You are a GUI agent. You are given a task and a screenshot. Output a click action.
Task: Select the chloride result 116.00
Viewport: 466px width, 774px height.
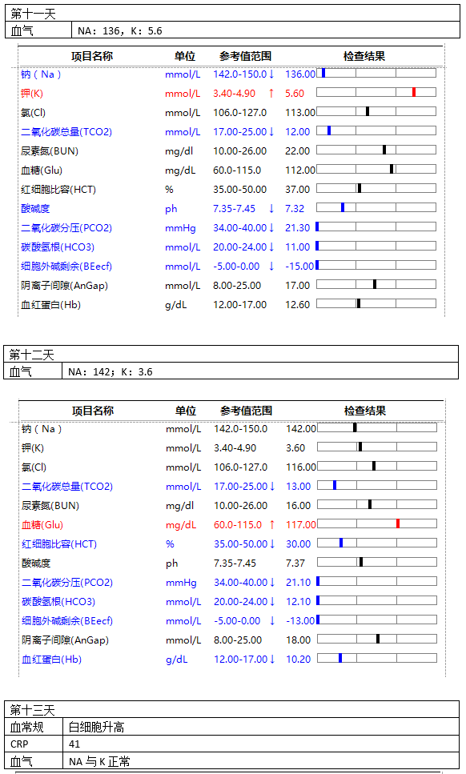pyautogui.click(x=301, y=467)
